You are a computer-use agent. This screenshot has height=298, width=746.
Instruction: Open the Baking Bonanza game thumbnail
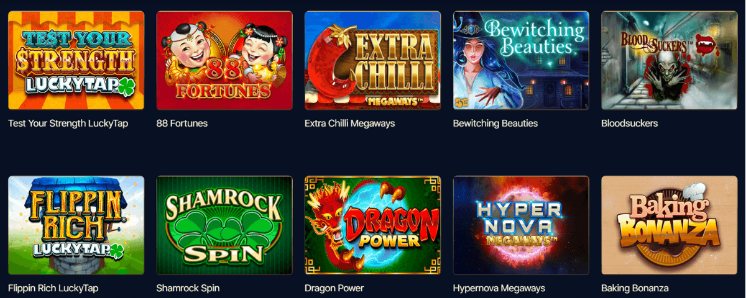click(670, 225)
